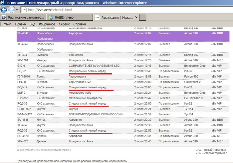Open the Справка menu
Image resolution: width=233 pixels, height=163 pixels.
[80, 24]
